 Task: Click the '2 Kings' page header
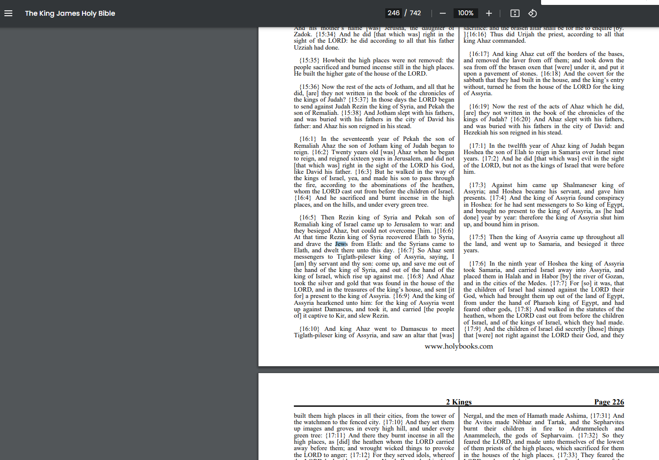click(458, 402)
